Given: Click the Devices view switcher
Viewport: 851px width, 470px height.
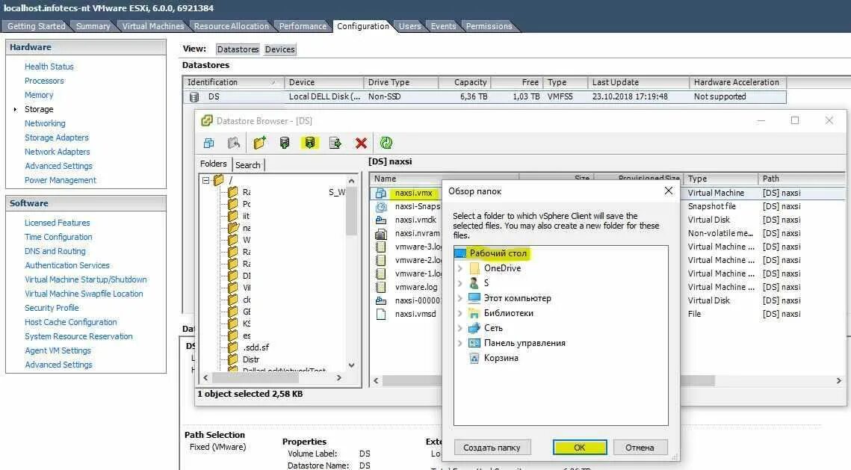Looking at the screenshot, I should (x=279, y=48).
